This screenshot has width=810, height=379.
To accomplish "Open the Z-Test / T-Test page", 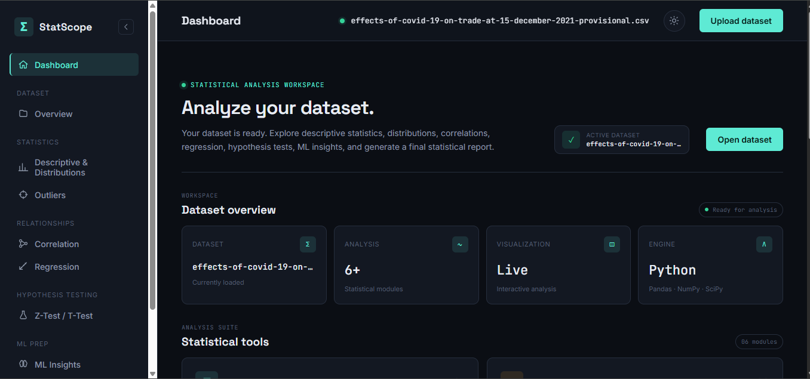I will click(74, 315).
